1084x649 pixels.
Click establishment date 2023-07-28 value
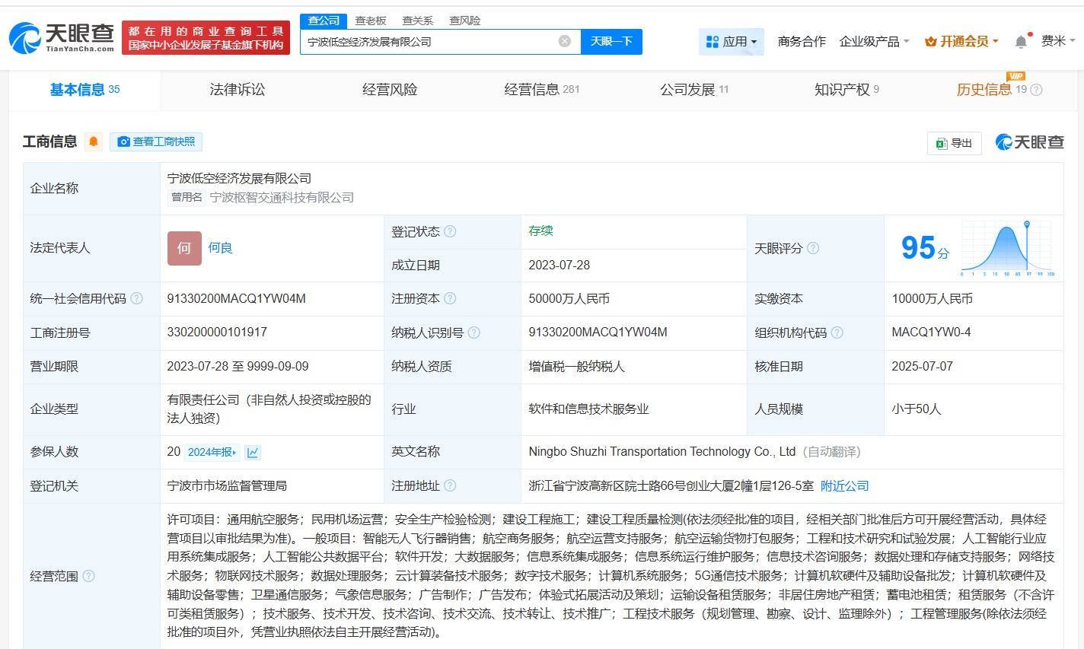point(560,265)
